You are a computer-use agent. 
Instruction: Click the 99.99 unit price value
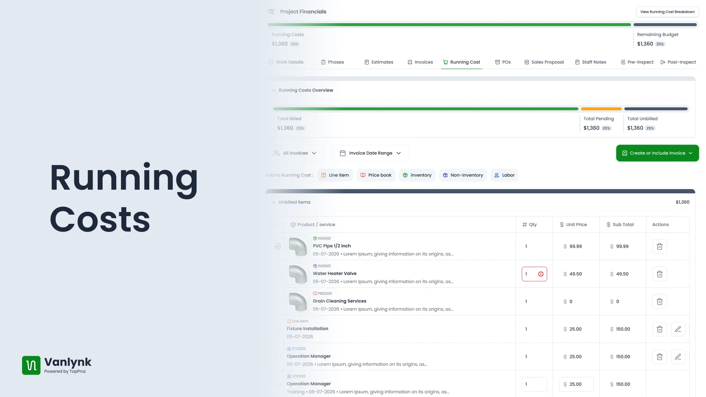(x=575, y=246)
